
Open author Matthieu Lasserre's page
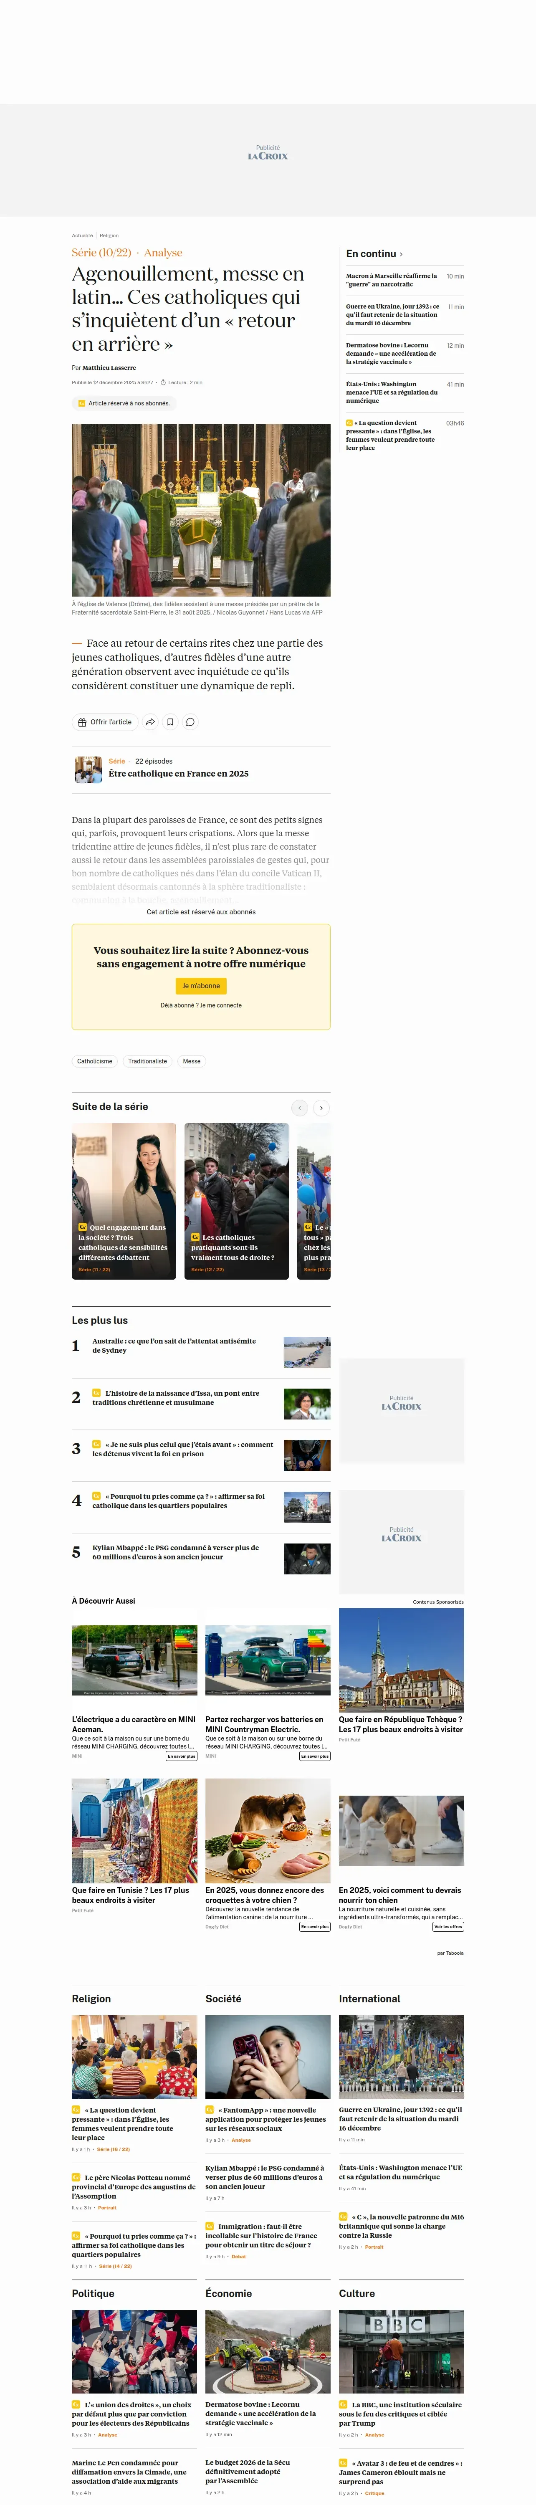109,367
